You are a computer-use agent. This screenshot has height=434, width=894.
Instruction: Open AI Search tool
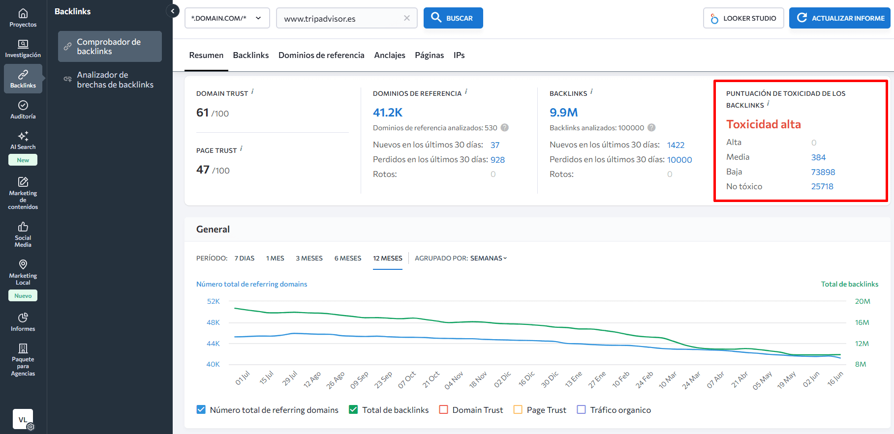click(x=23, y=141)
